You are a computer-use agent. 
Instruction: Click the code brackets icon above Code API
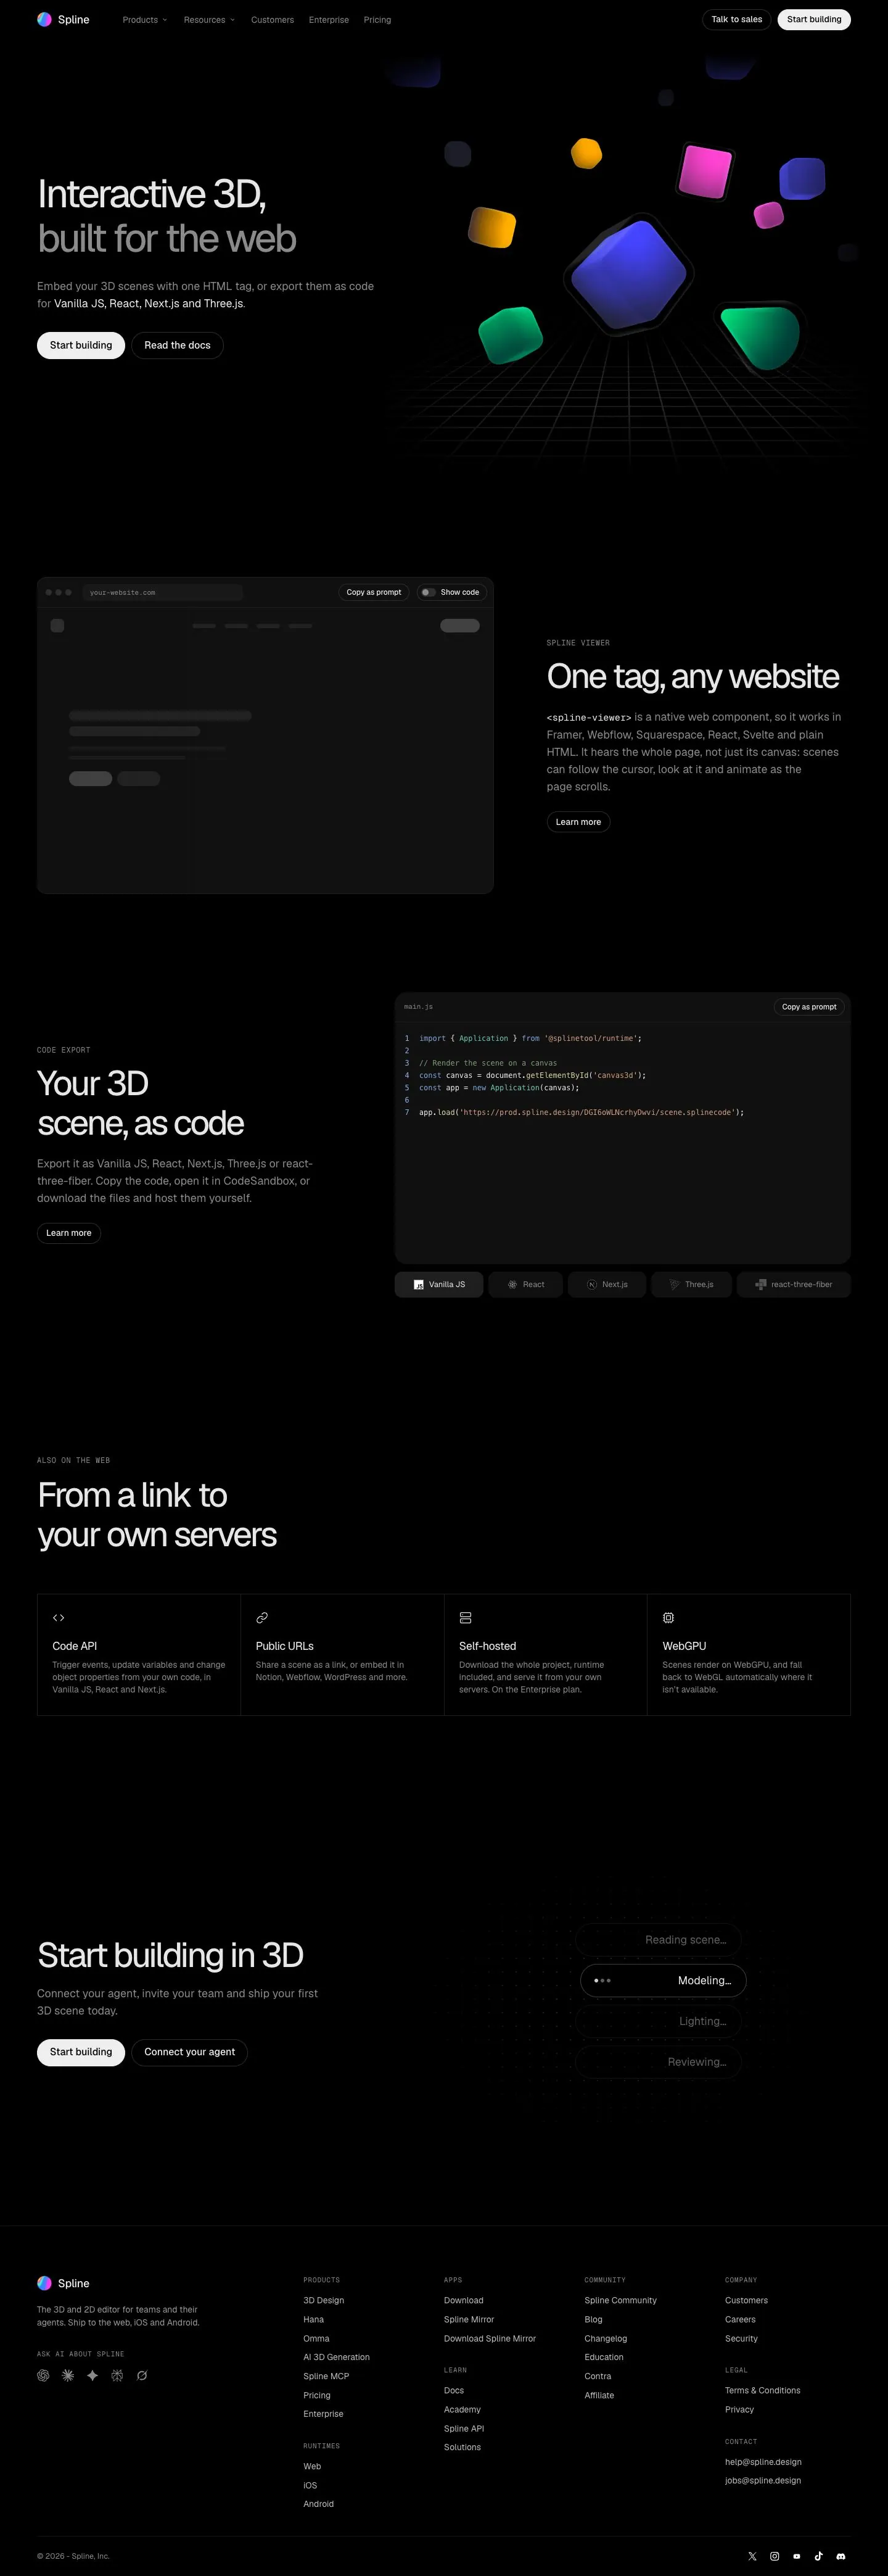(59, 1617)
